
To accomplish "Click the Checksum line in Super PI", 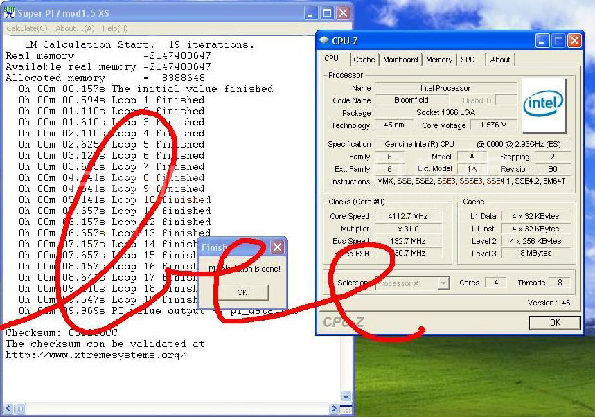I will 62,333.
